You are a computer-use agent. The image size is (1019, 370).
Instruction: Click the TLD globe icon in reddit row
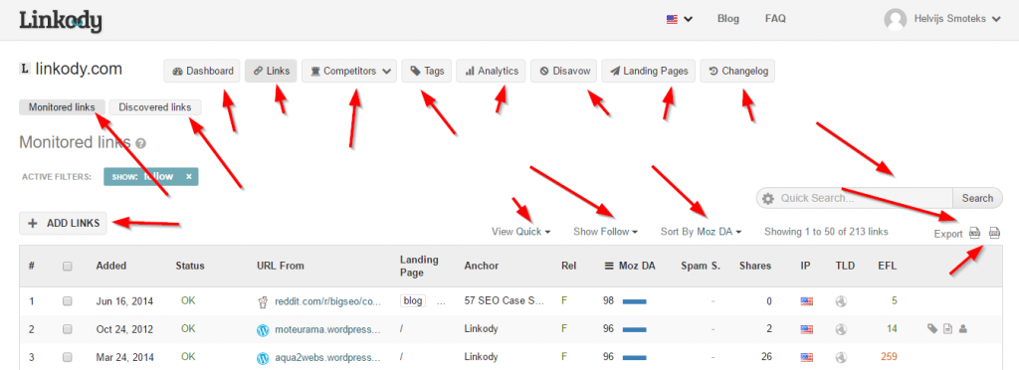point(842,301)
